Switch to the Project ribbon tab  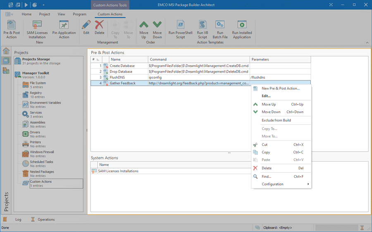[x=45, y=14]
